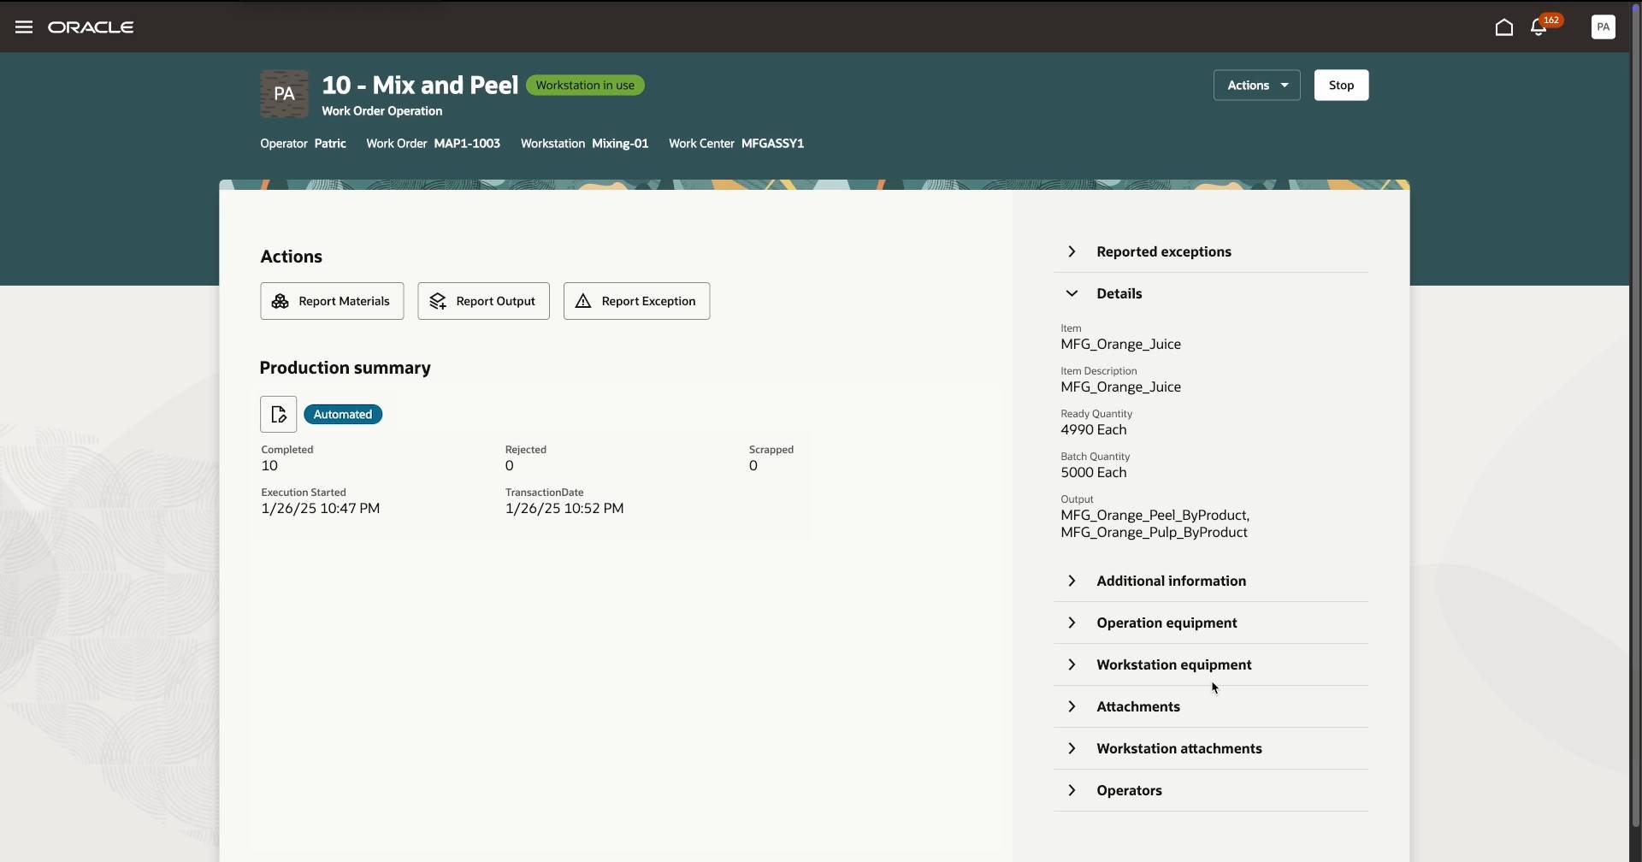Select the workstation Mixing-01 text
Viewport: 1642px width, 862px height.
point(621,143)
